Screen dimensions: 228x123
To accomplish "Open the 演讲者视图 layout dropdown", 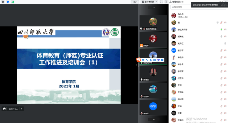I will click(x=150, y=2).
